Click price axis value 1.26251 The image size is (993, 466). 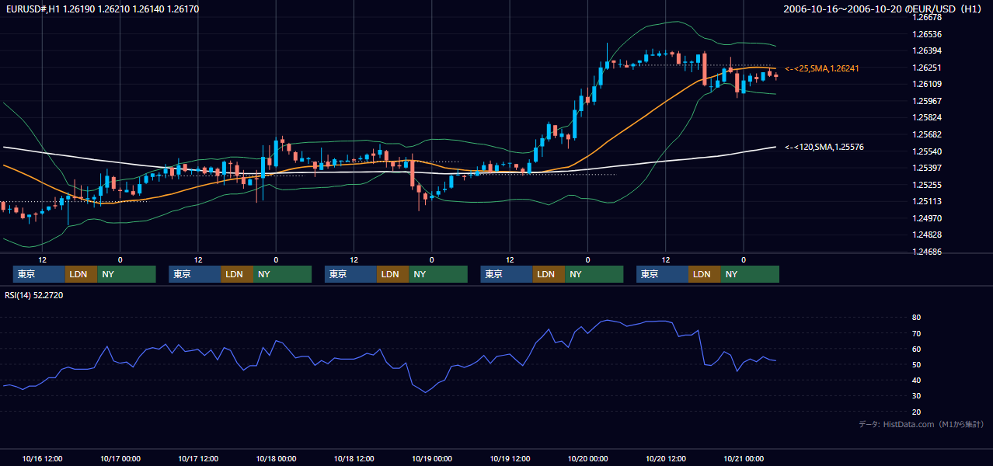[927, 68]
